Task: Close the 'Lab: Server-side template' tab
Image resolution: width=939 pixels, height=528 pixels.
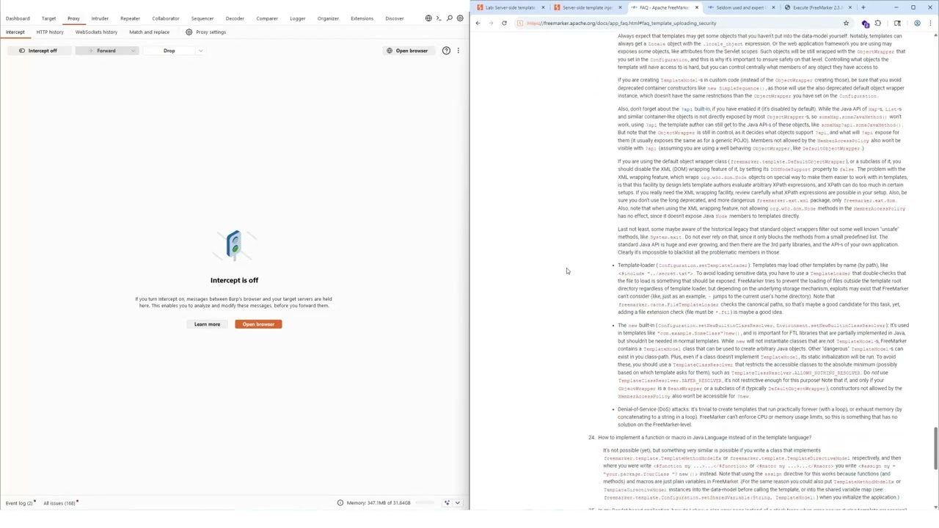Action: (543, 7)
